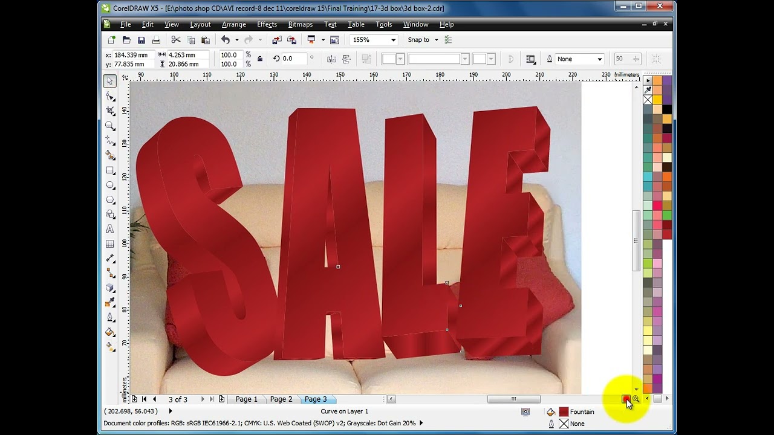The width and height of the screenshot is (774, 435).
Task: Select the Extrude interactive effects tool
Action: [109, 288]
